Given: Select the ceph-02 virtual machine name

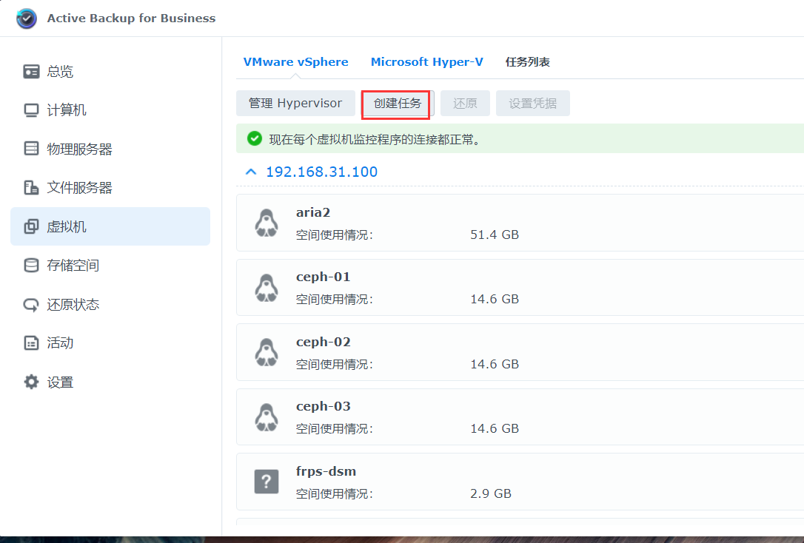Looking at the screenshot, I should tap(323, 342).
